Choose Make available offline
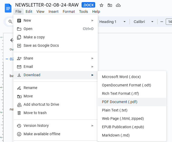The image size is (172, 142). [56, 134]
